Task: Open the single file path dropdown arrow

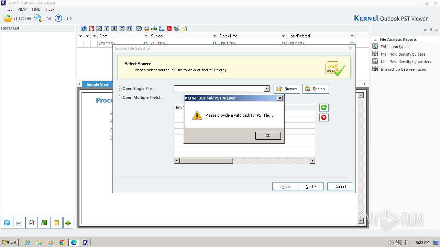Action: click(266, 89)
